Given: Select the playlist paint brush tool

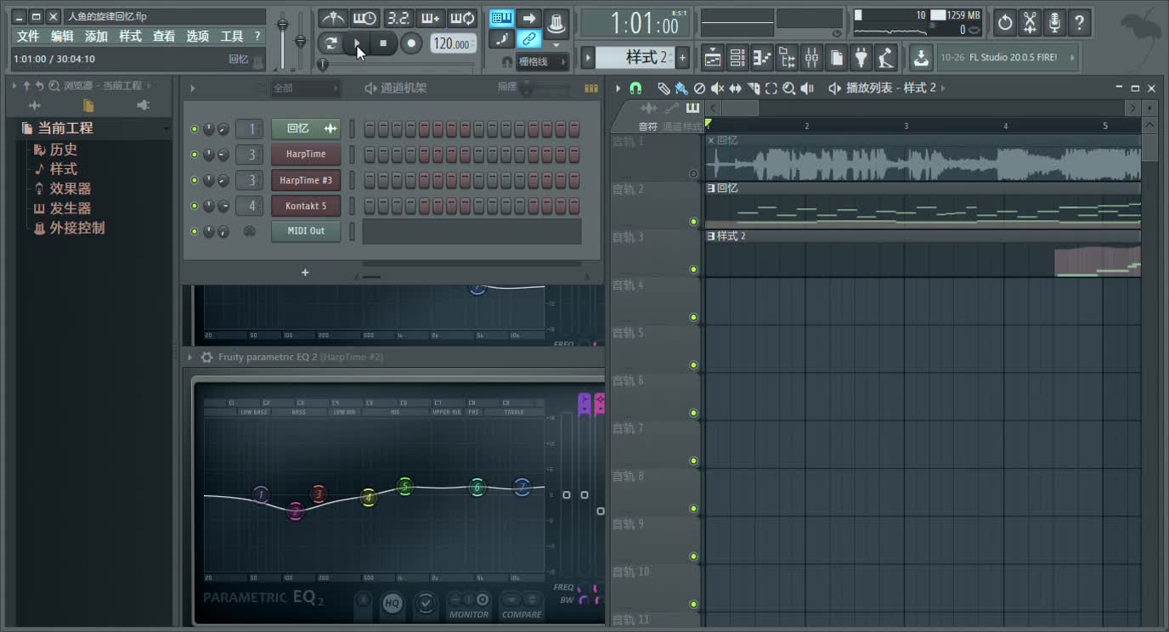Looking at the screenshot, I should click(x=681, y=88).
